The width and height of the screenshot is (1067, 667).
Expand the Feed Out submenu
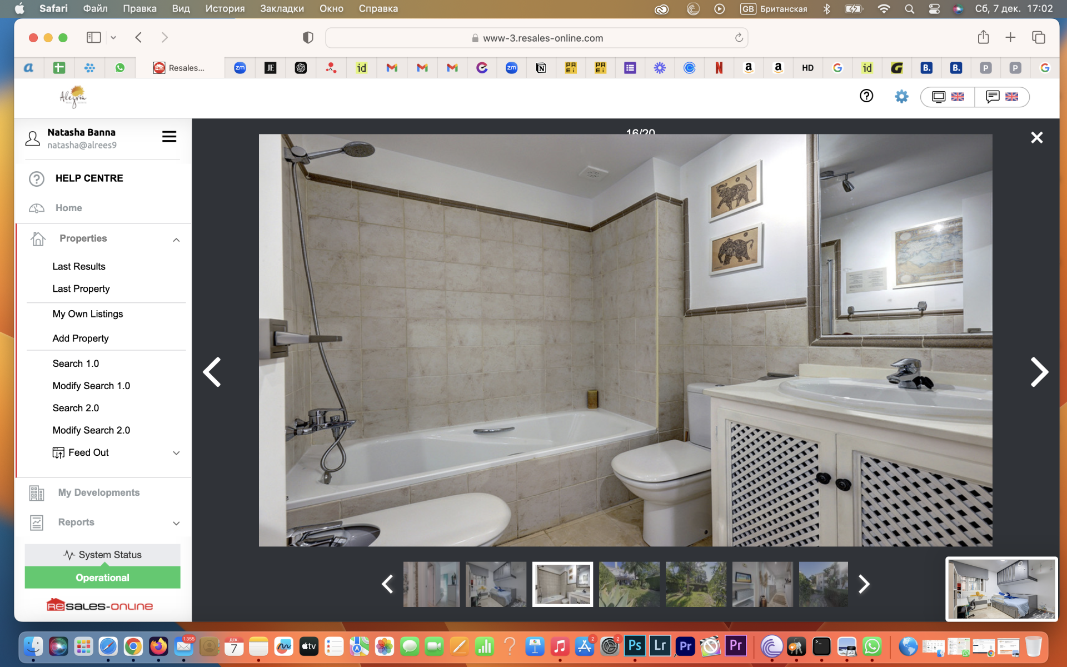tap(176, 453)
